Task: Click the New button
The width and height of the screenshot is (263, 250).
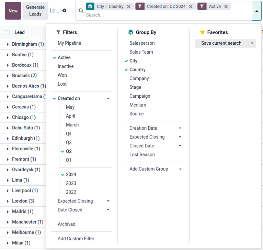Action: 13,11
